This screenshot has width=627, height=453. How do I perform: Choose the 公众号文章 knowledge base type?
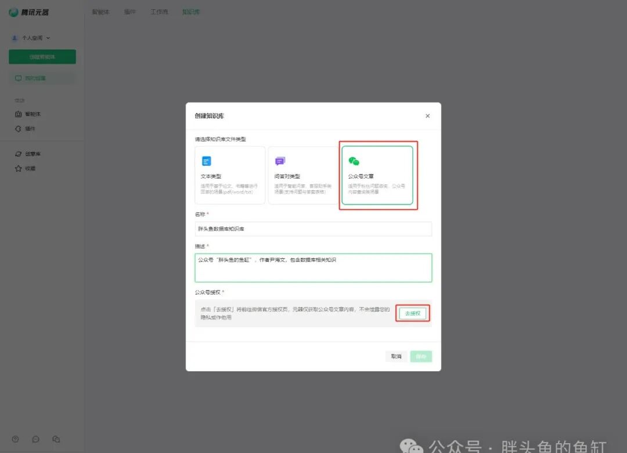click(x=377, y=175)
